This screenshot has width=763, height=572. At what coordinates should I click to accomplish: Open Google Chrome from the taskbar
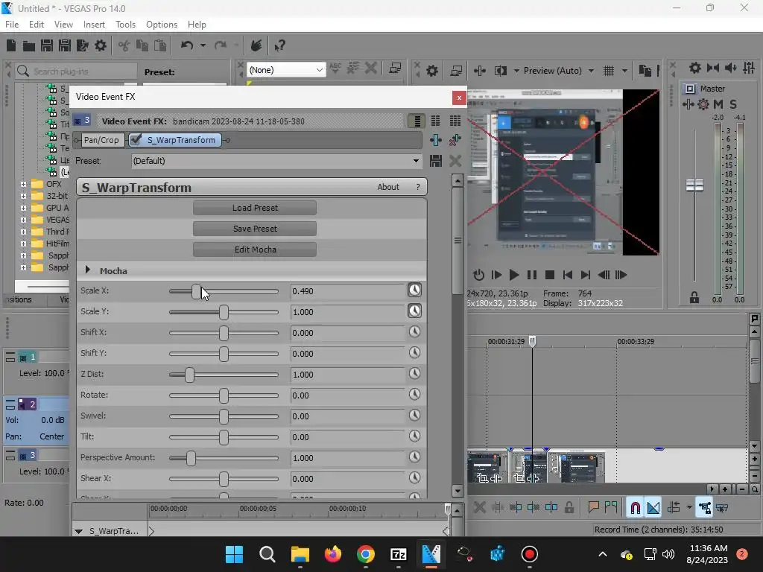(x=365, y=554)
